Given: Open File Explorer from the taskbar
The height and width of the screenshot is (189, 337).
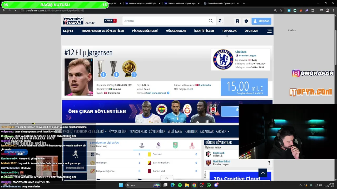Looking at the screenshot, I should pos(187,185).
